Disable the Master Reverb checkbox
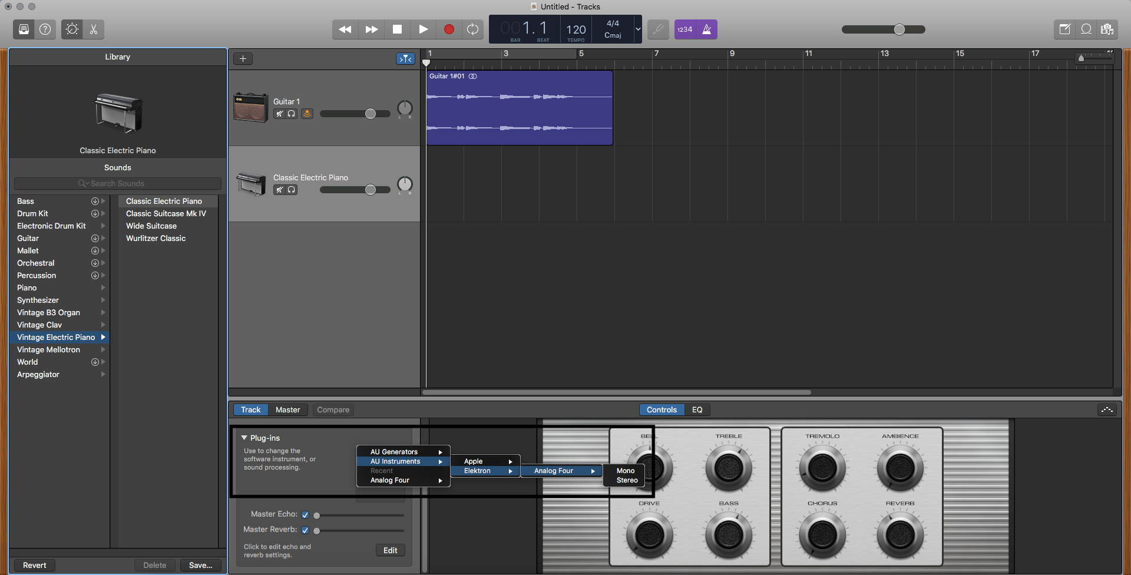The width and height of the screenshot is (1131, 575). click(305, 530)
